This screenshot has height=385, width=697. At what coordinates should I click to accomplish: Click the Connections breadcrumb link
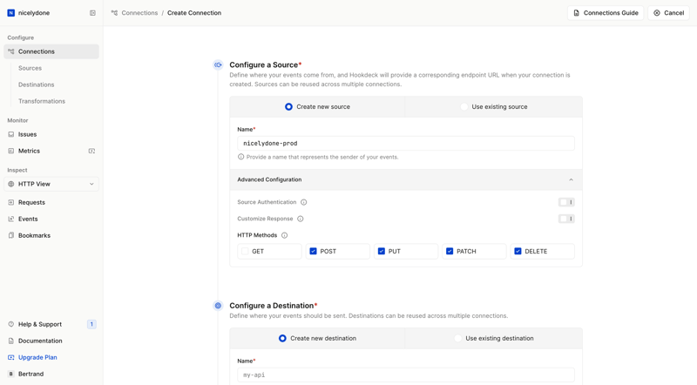139,13
